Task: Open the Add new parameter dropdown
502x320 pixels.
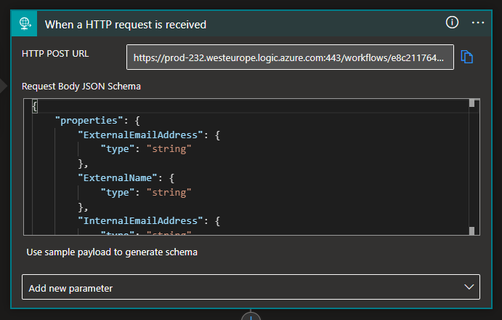Action: click(240, 287)
